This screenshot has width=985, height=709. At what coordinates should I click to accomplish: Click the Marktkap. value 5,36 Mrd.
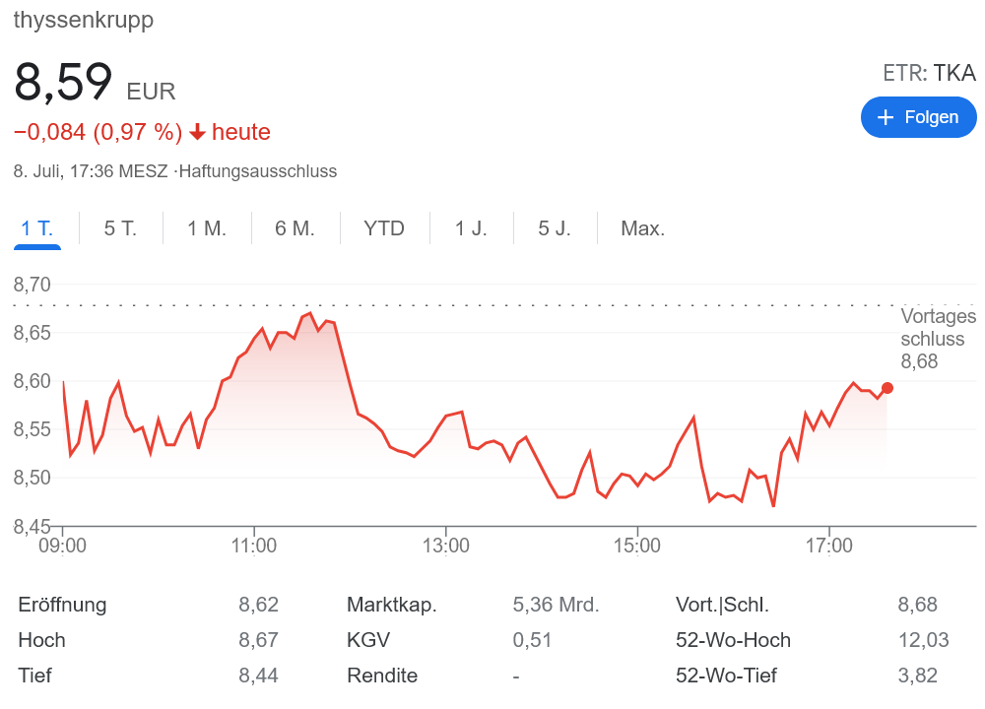[x=556, y=605]
